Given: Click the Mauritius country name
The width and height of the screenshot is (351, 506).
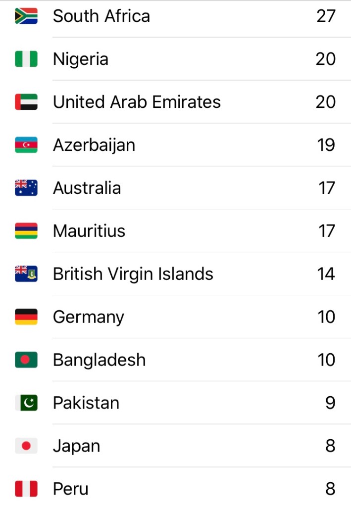Looking at the screenshot, I should (x=89, y=231).
